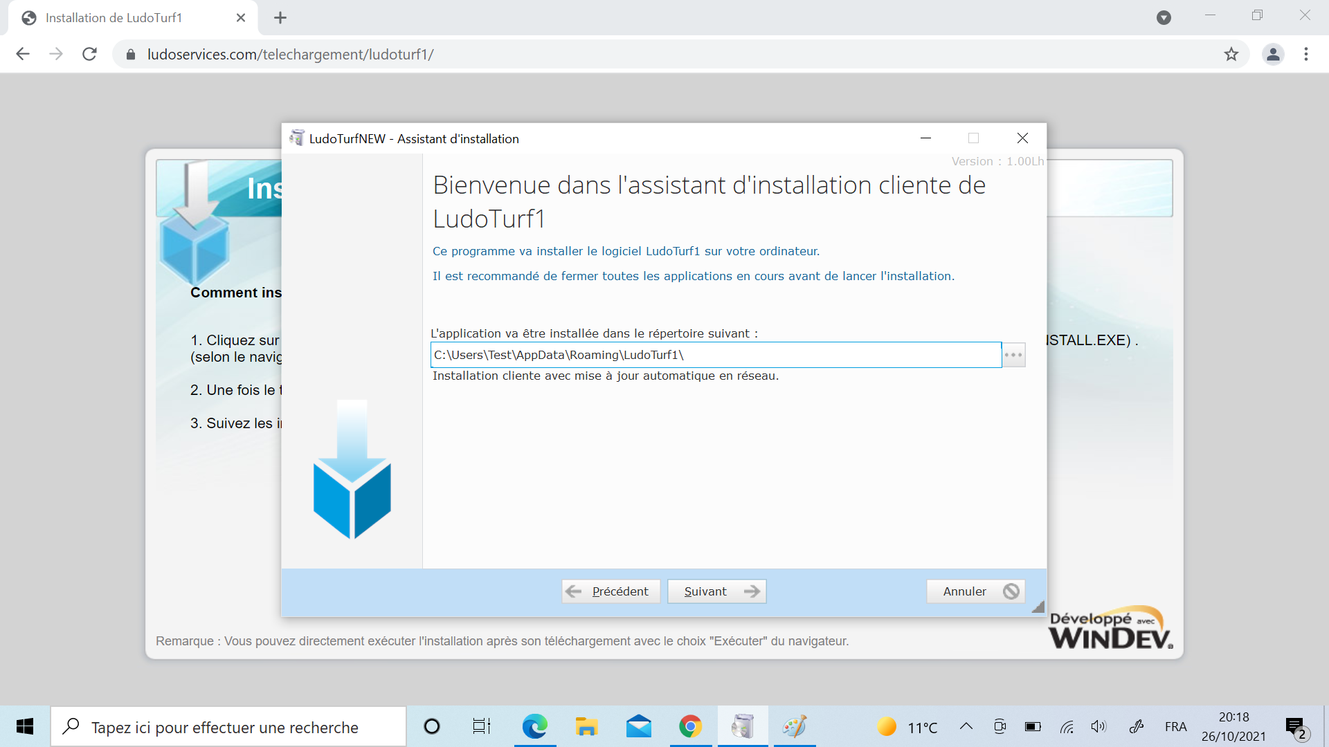The image size is (1329, 747).
Task: Open the Paint app on taskbar
Action: (x=795, y=726)
